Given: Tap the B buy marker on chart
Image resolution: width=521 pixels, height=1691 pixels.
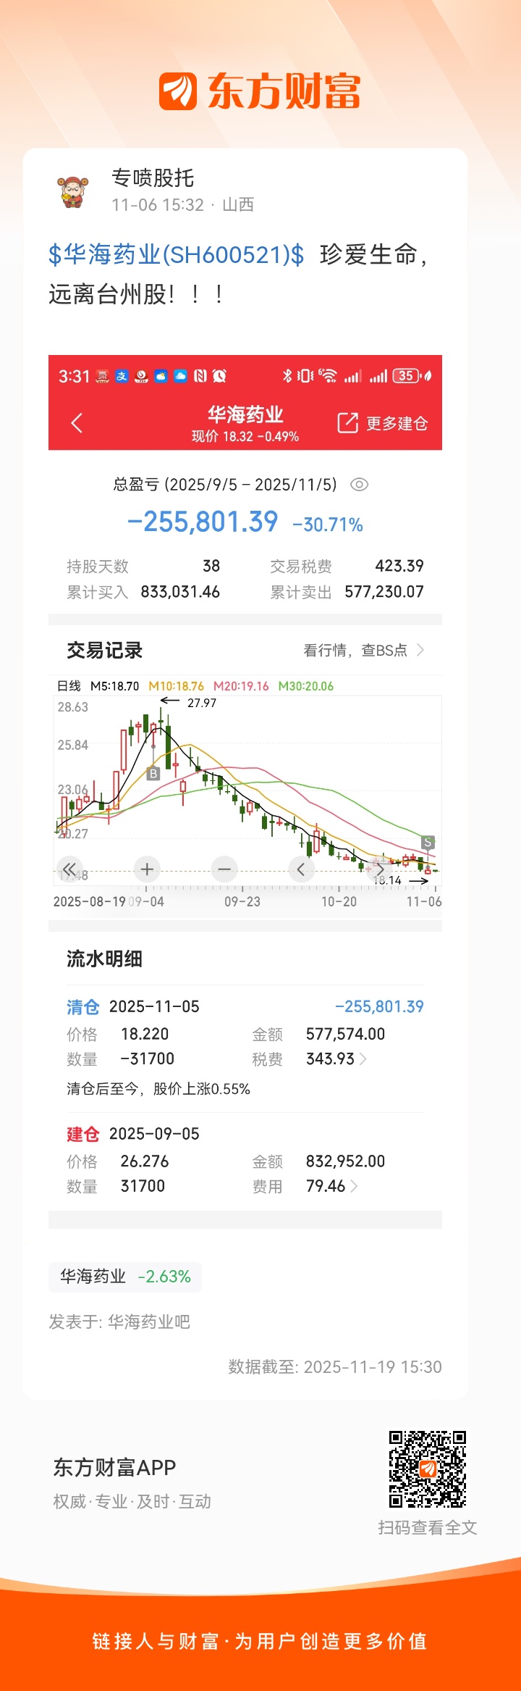Looking at the screenshot, I should pyautogui.click(x=153, y=774).
